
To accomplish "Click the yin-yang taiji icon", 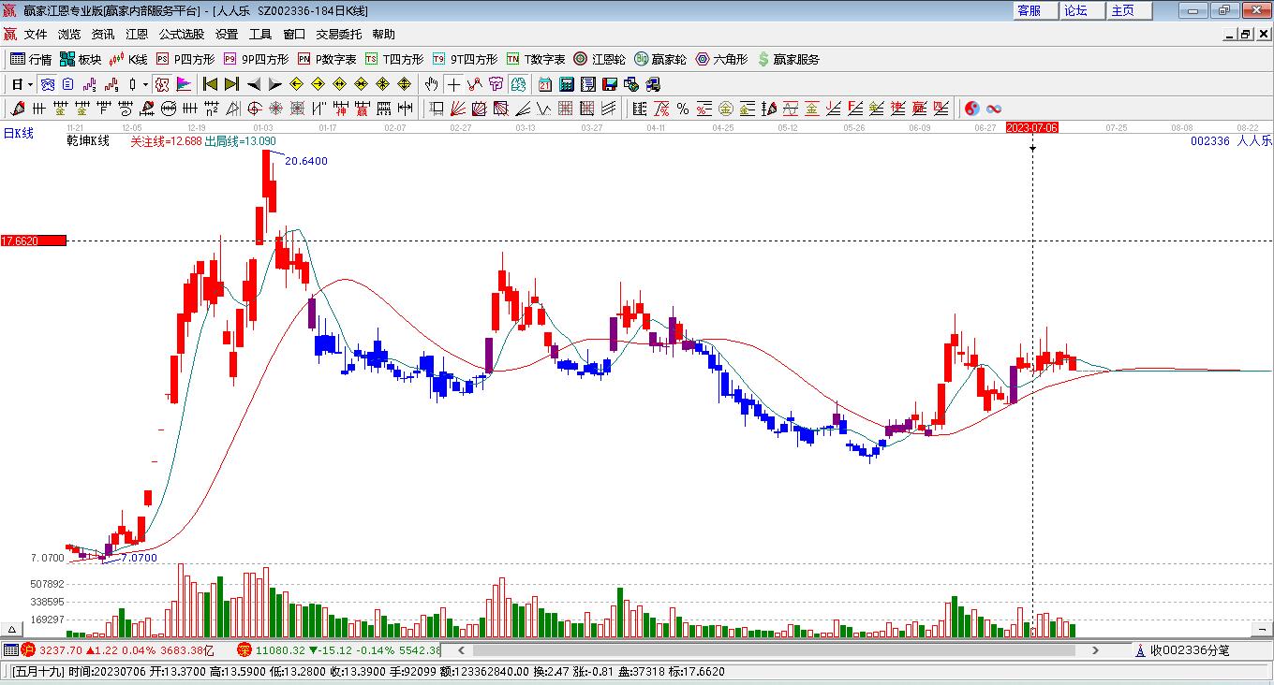I will pyautogui.click(x=971, y=109).
